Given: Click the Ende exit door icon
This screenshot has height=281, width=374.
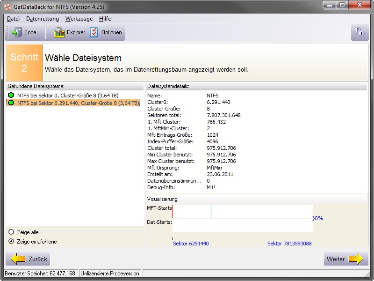Looking at the screenshot, I should click(x=16, y=32).
